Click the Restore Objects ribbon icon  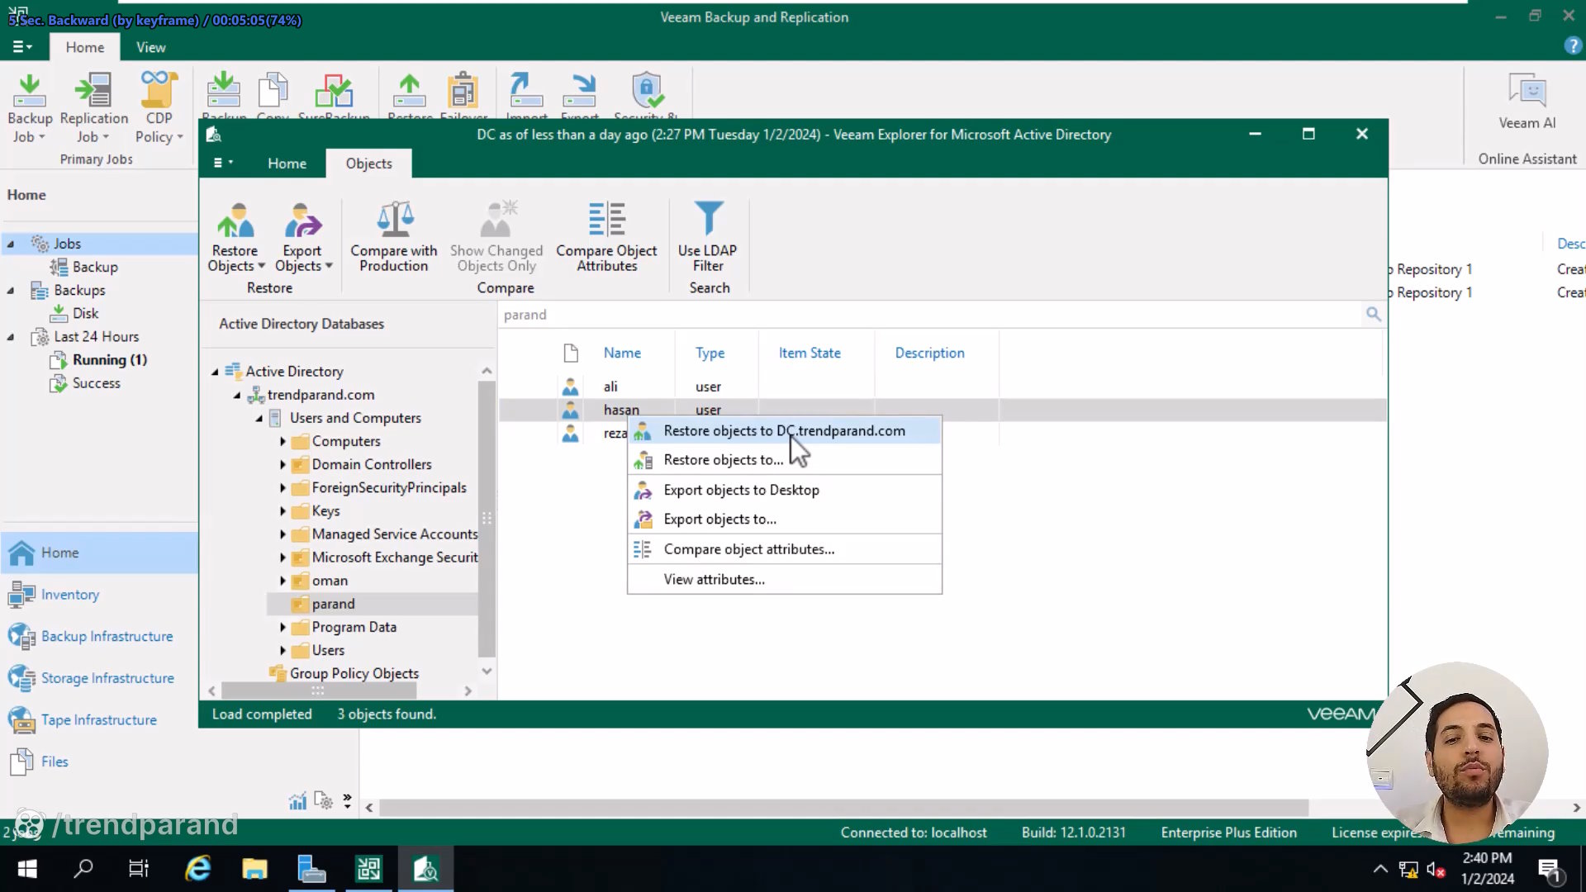click(x=235, y=221)
